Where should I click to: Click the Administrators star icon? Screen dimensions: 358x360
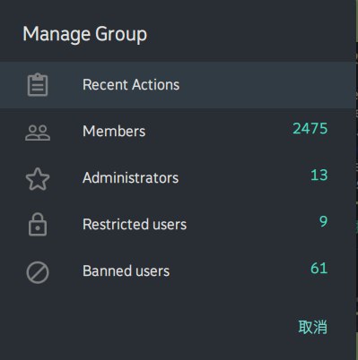(38, 179)
